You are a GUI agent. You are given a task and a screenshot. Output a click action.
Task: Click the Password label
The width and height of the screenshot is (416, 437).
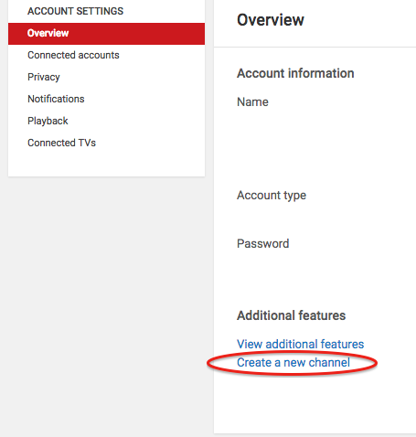click(263, 244)
